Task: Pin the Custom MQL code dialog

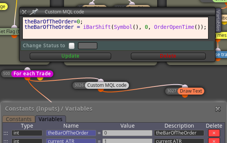Action: click(34, 12)
